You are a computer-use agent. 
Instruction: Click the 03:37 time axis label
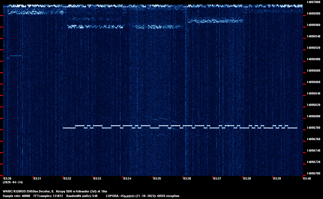pos(217,178)
